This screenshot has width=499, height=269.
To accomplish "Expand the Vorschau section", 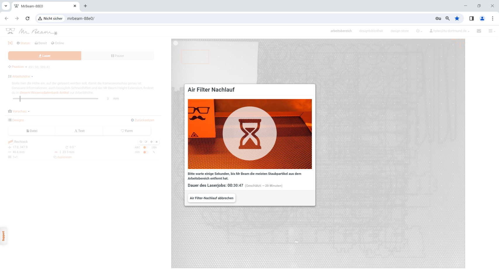I will (19, 111).
